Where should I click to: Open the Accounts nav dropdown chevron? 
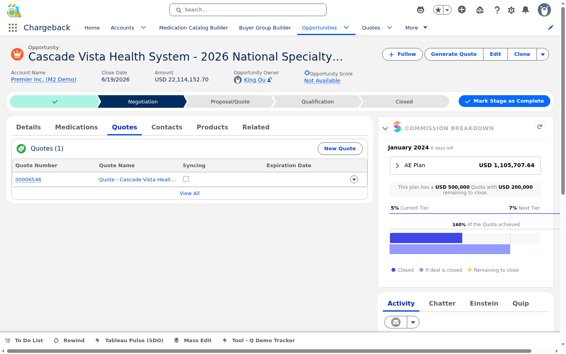143,28
